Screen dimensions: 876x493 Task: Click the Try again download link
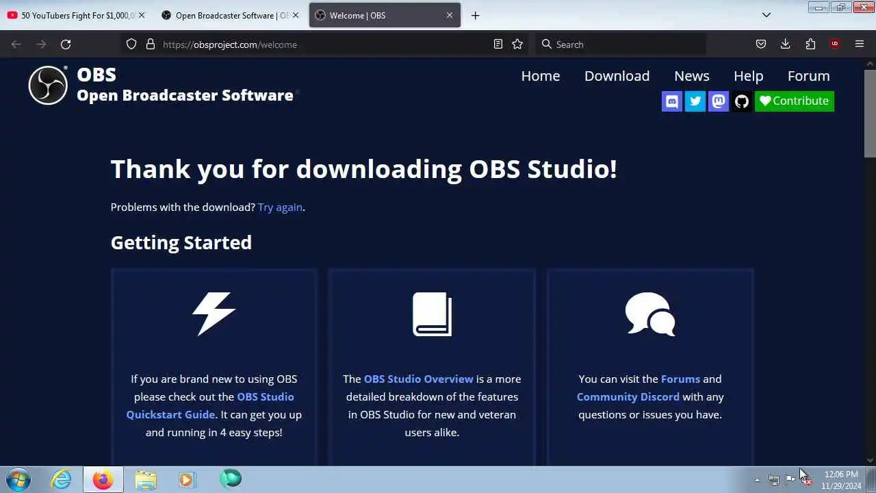pyautogui.click(x=280, y=207)
